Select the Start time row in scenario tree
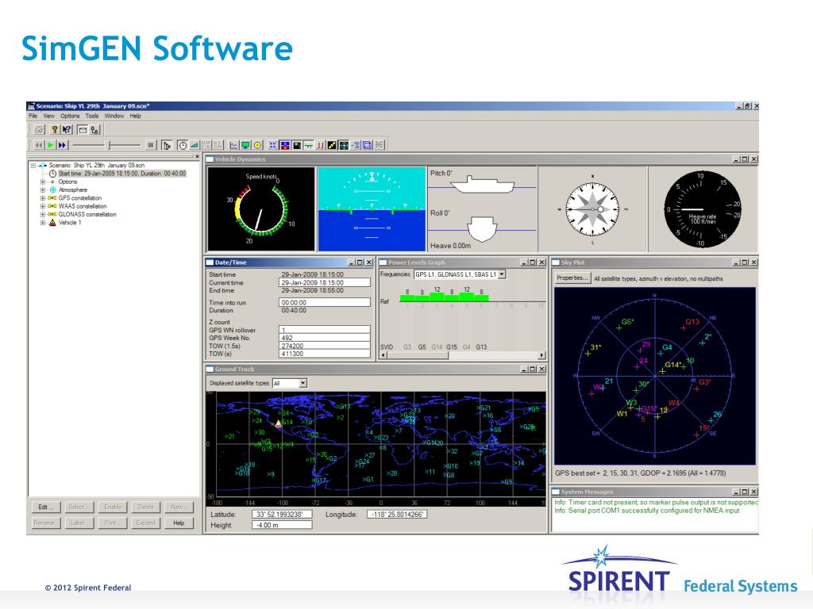813x609 pixels. [121, 174]
